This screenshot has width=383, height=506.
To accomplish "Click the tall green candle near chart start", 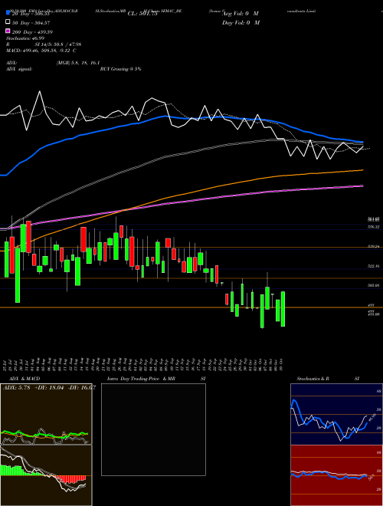I will (18, 275).
